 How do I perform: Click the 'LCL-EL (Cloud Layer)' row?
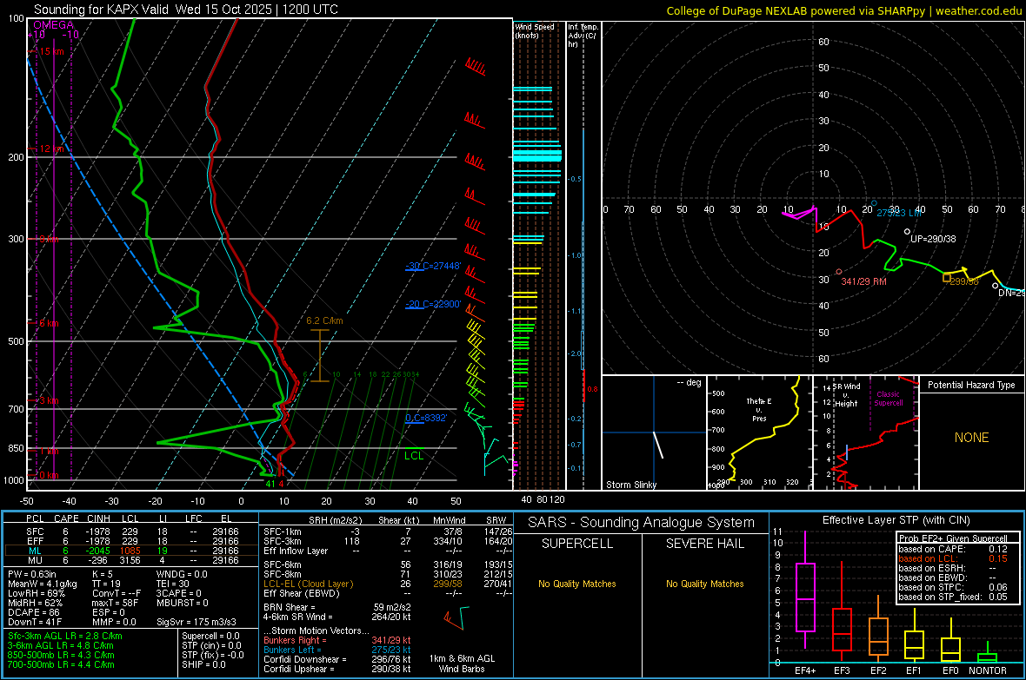pyautogui.click(x=388, y=584)
